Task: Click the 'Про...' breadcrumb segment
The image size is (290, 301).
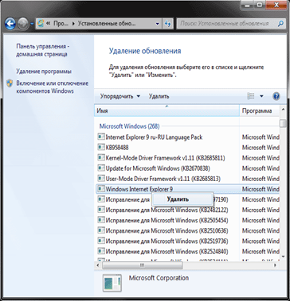Action: pos(61,24)
